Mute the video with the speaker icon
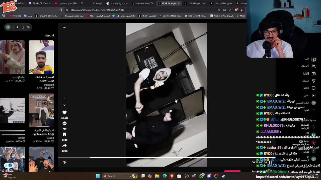 (x=64, y=162)
